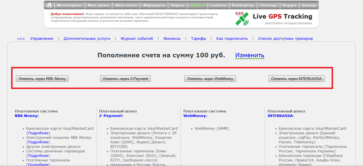Click Выход to log out
This screenshot has height=166, width=363.
tap(309, 5)
